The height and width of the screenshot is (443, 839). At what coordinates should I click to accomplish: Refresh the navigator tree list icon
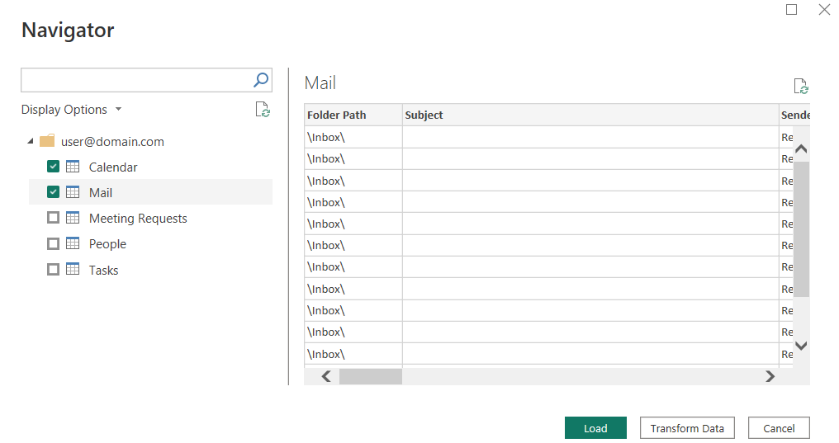(x=263, y=110)
